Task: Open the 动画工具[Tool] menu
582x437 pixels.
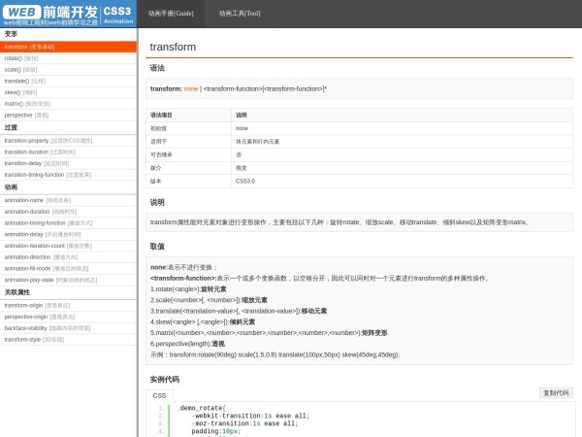Action: coord(239,14)
